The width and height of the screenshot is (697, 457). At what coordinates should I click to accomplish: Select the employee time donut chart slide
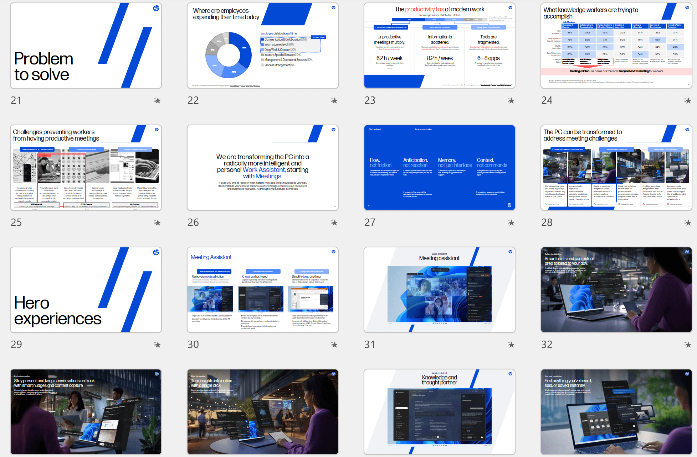pos(263,46)
